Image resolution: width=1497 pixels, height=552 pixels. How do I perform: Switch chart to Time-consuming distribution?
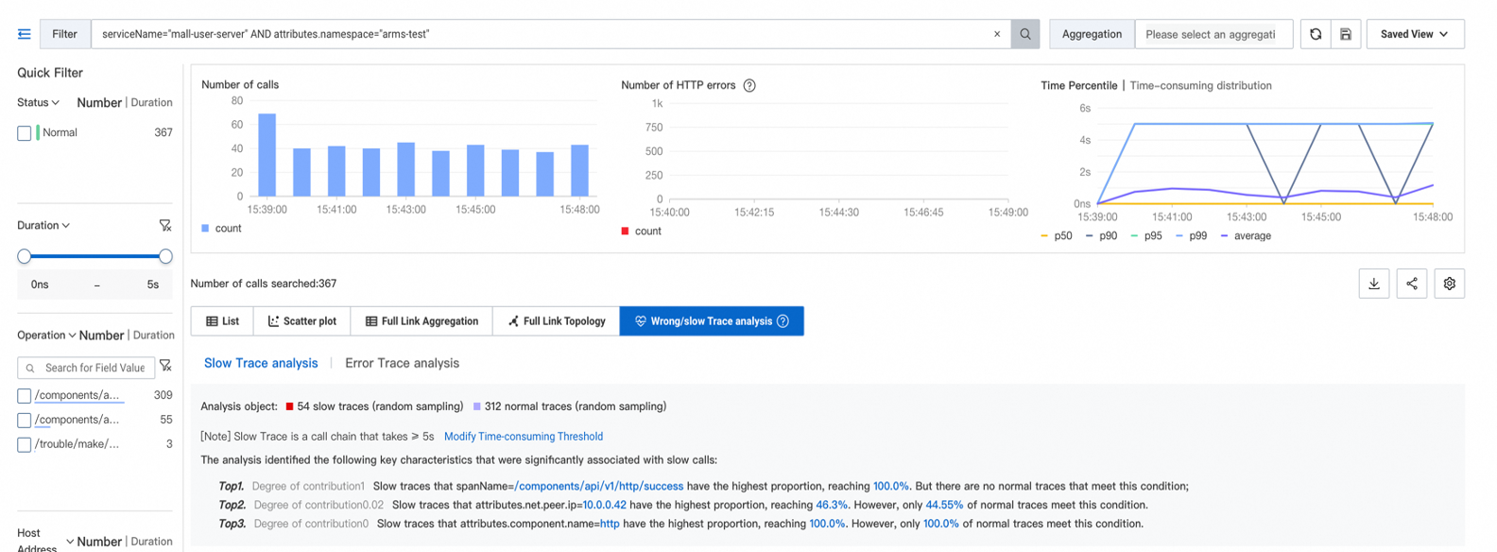point(1200,85)
